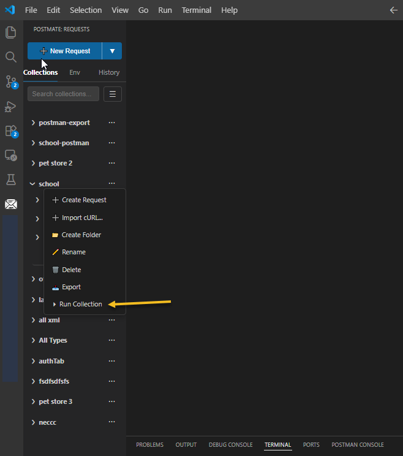Choose Create Request from context menu
The image size is (403, 456).
pyautogui.click(x=85, y=200)
